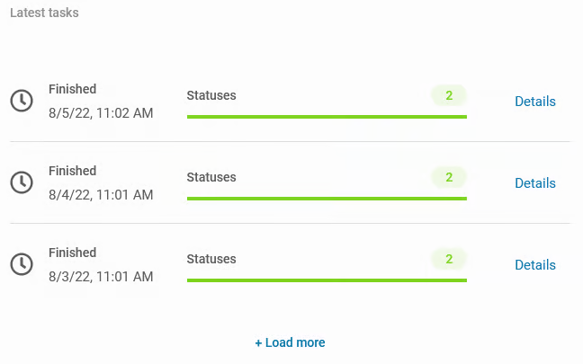Click the green progress bar for 8/3/22 task
Screen dimensions: 583x364
(327, 280)
